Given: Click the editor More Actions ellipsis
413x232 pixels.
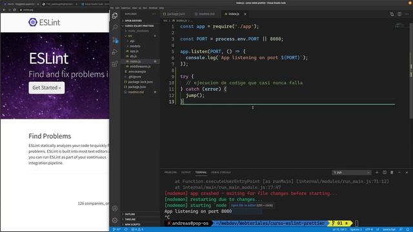Looking at the screenshot, I should 407,14.
